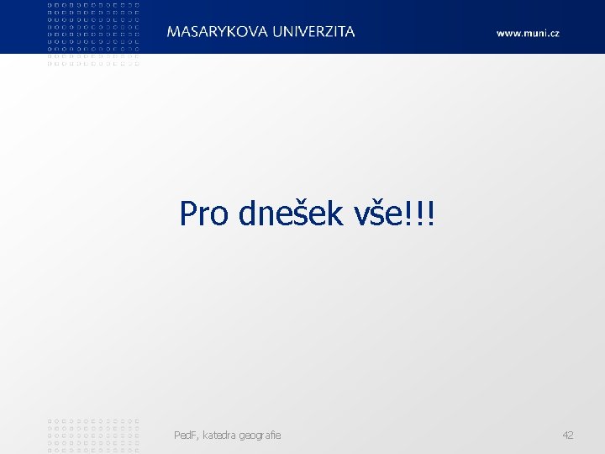Click the www.muni.cz link in the header
605x454 pixels.
[x=528, y=34]
